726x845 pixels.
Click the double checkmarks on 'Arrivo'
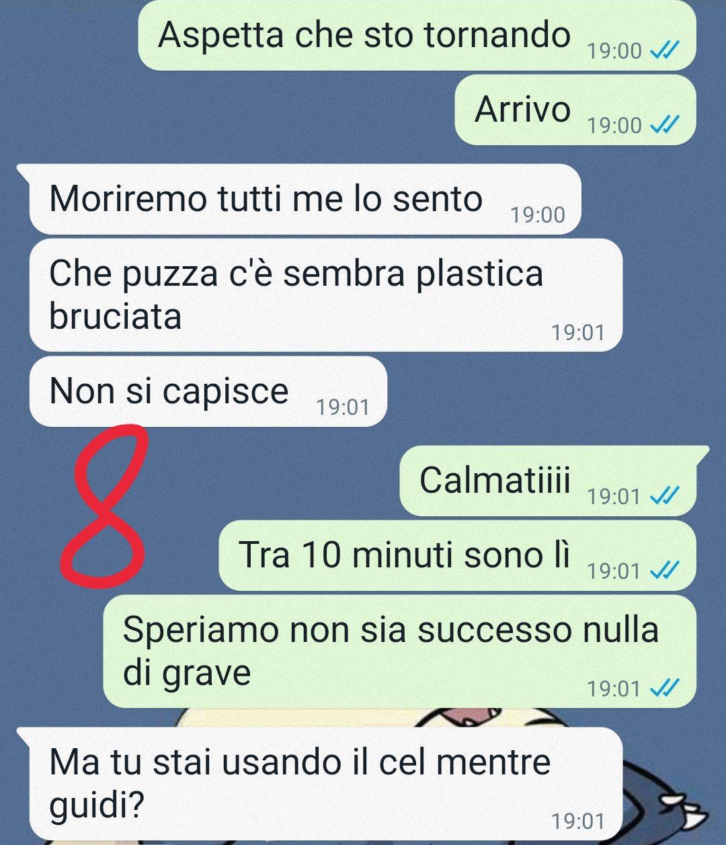[x=665, y=125]
